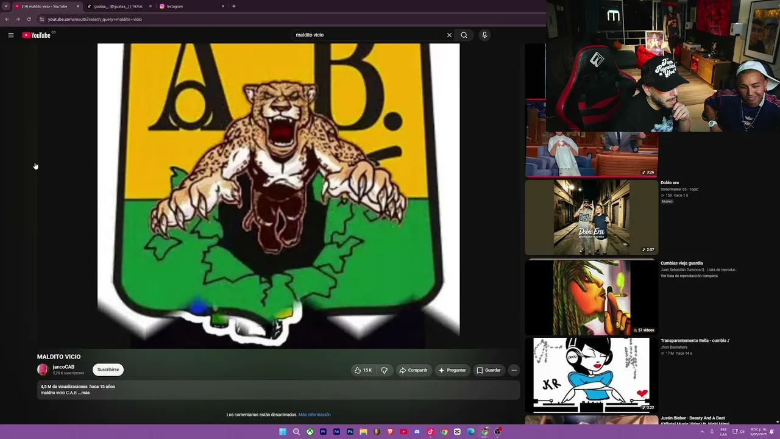This screenshot has width=780, height=439.
Task: Open Photoshop from taskbar
Action: [x=350, y=432]
